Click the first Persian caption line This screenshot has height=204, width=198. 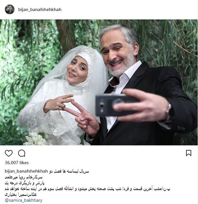pyautogui.click(x=69, y=171)
